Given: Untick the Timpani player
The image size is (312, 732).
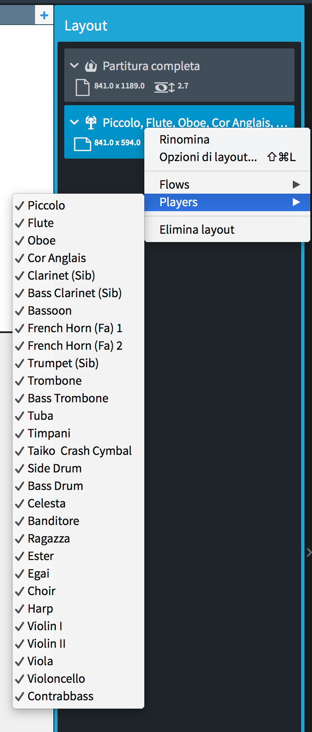Looking at the screenshot, I should click(49, 433).
